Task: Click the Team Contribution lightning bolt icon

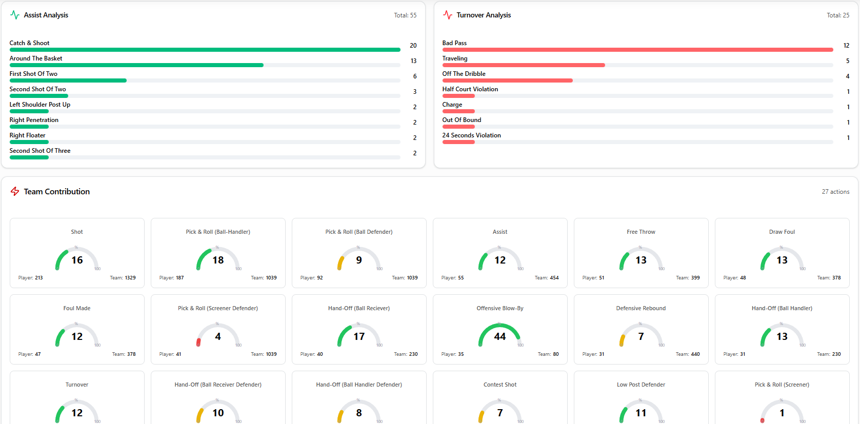Action: pos(15,191)
